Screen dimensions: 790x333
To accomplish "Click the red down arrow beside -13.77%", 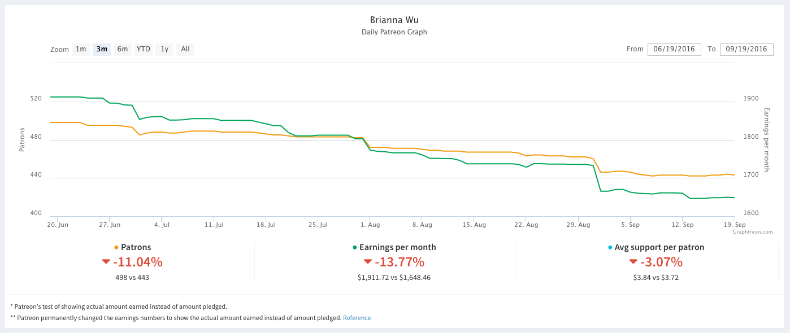I will click(x=367, y=262).
